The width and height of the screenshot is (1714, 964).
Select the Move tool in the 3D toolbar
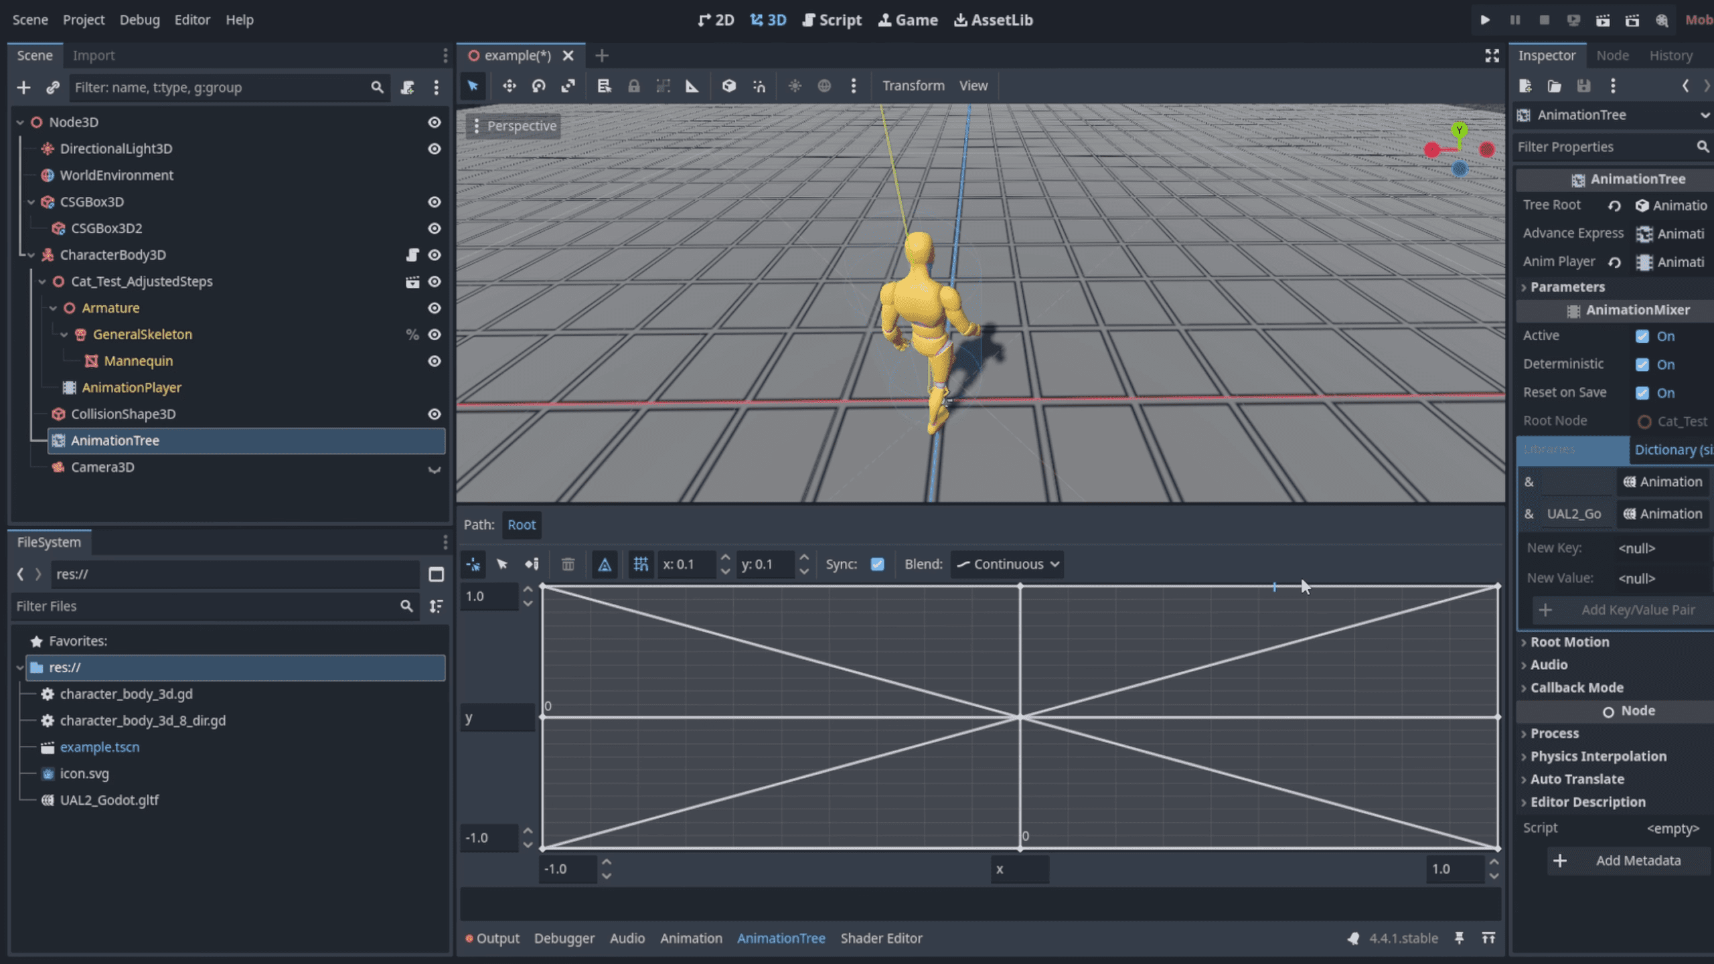click(509, 86)
